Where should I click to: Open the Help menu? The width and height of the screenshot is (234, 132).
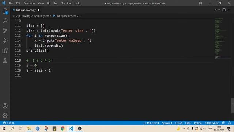point(77,3)
